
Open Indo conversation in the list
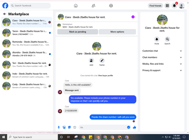pyautogui.click(x=26, y=75)
